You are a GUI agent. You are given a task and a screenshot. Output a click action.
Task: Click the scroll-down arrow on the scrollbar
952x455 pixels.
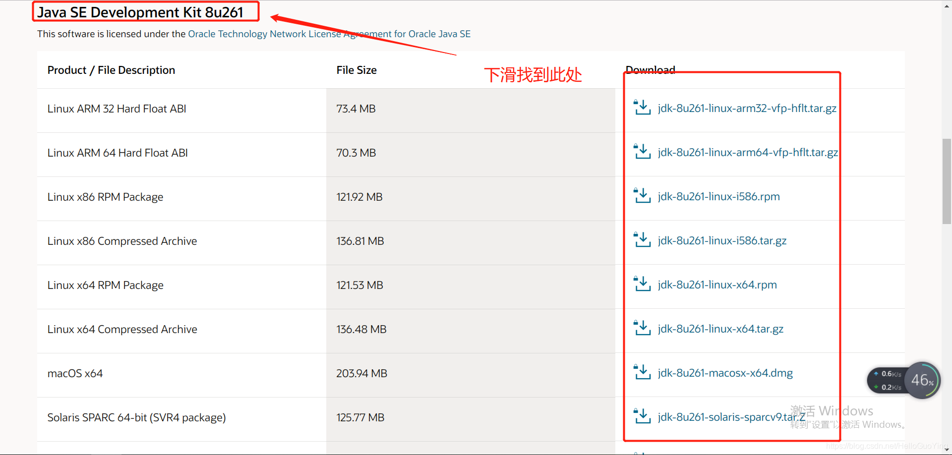coord(946,450)
